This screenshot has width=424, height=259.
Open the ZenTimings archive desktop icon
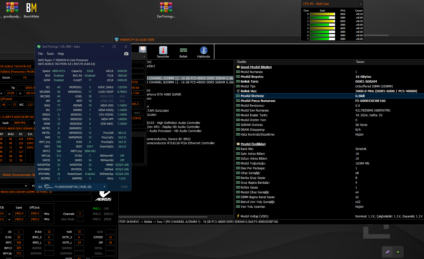(166, 10)
